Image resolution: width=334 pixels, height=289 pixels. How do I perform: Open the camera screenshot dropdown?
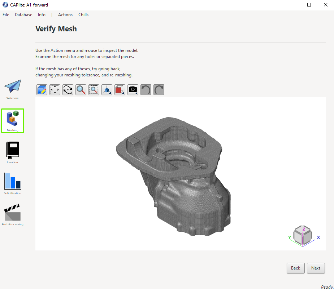(133, 90)
